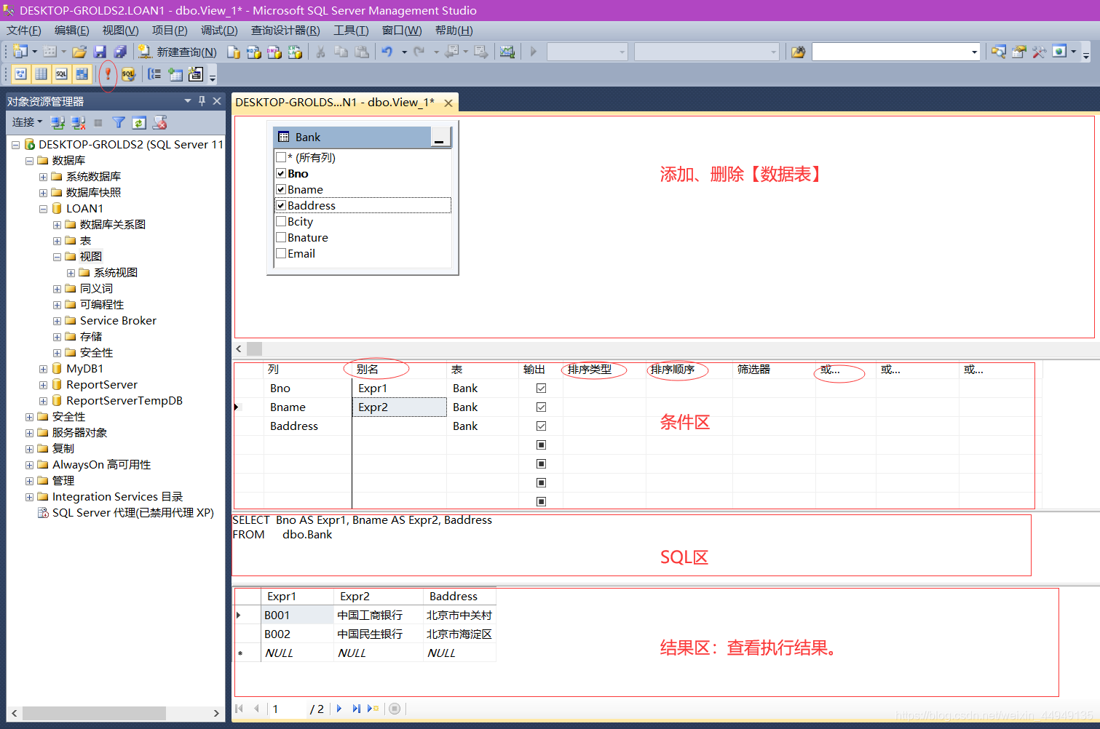The height and width of the screenshot is (729, 1100).
Task: Click the Analysis Services DMX Query icon
Action: point(274,52)
